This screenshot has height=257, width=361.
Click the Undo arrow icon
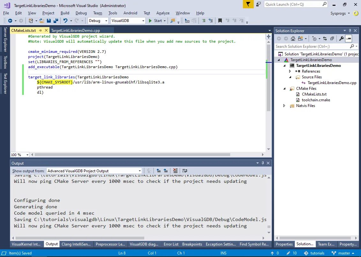click(65, 21)
